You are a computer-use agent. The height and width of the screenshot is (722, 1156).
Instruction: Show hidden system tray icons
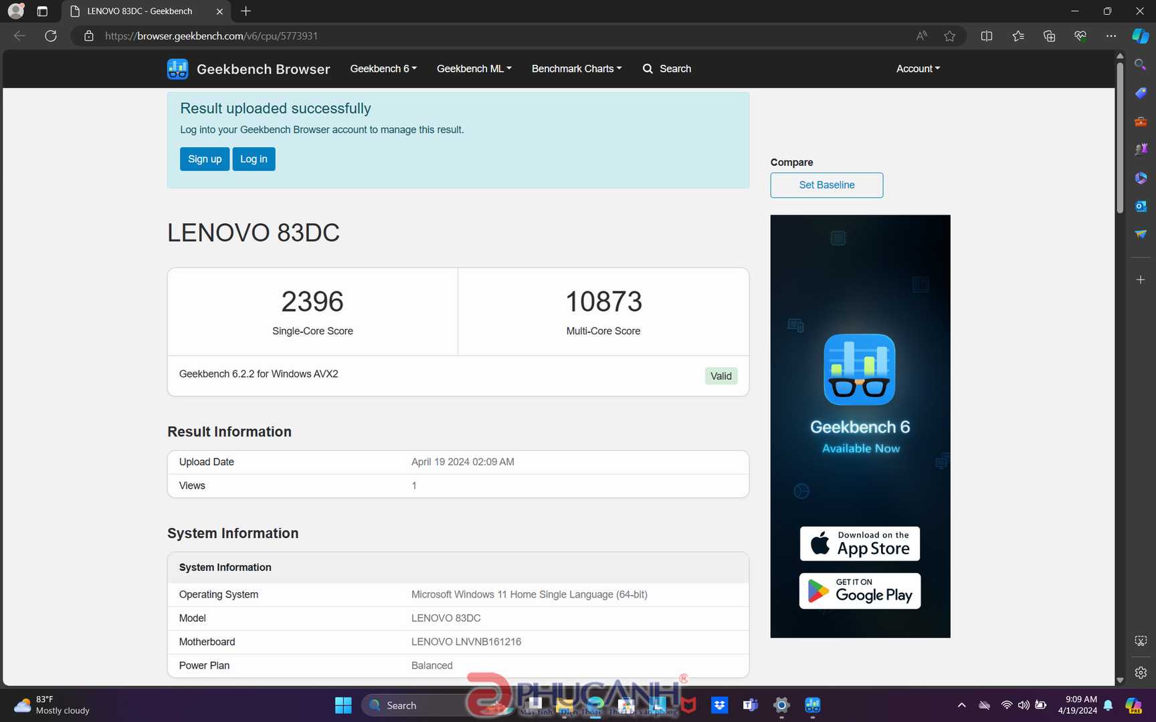(961, 705)
